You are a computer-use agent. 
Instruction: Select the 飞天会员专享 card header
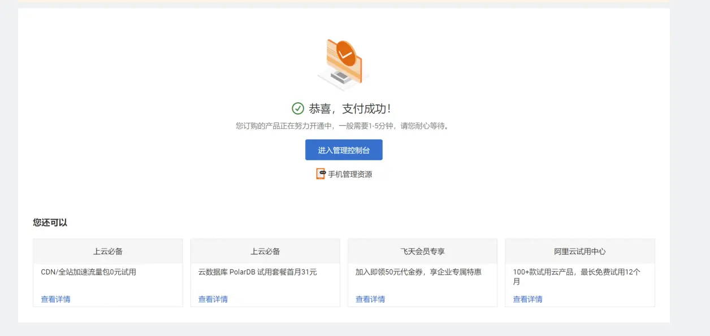coord(422,251)
